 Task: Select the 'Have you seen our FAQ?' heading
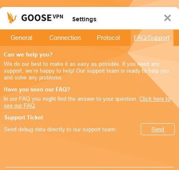[x=37, y=89]
